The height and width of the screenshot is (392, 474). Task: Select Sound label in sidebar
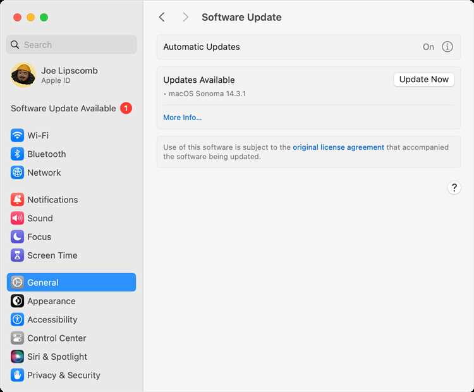click(x=40, y=218)
